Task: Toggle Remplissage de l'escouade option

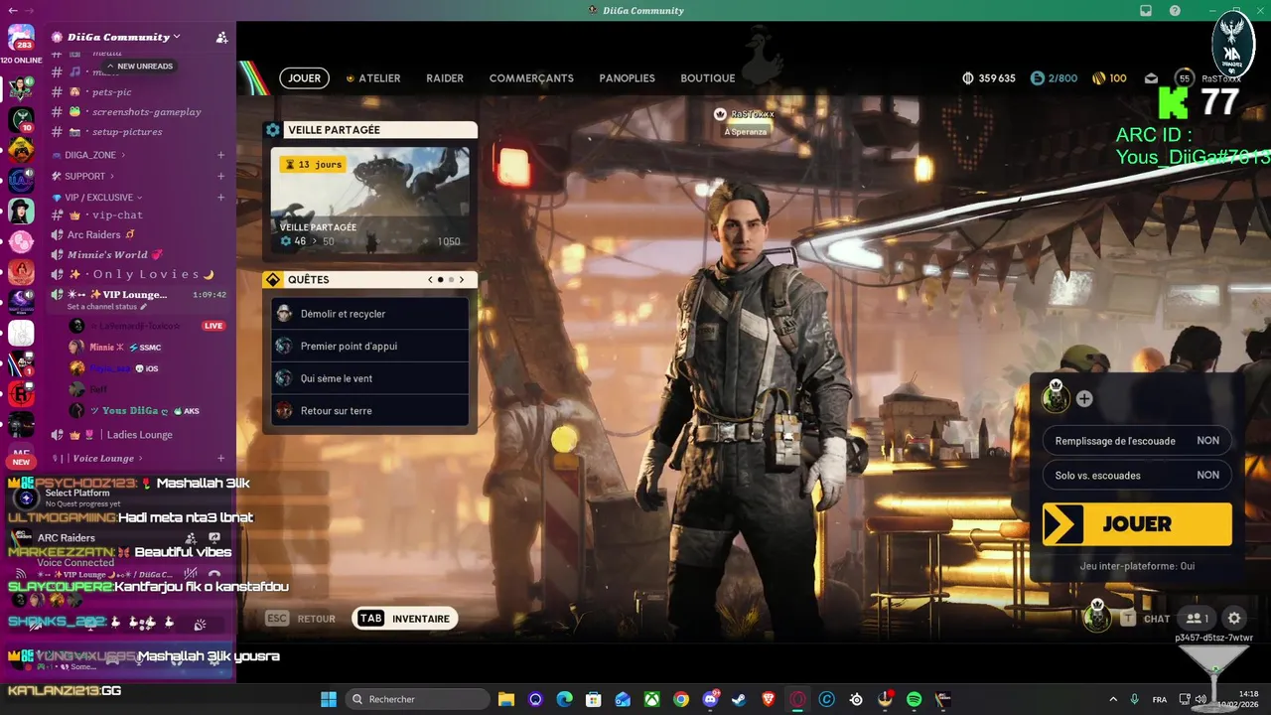Action: tap(1137, 441)
